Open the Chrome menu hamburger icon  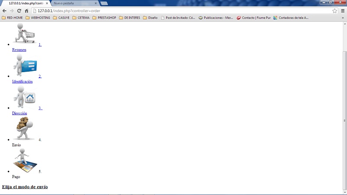click(343, 11)
